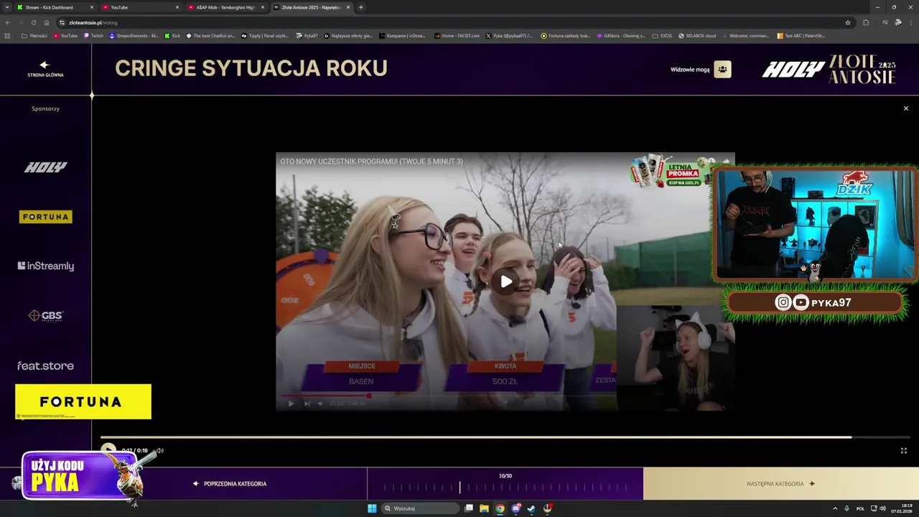This screenshot has width=919, height=517.
Task: Open the Twitch bookmark
Action: click(93, 35)
